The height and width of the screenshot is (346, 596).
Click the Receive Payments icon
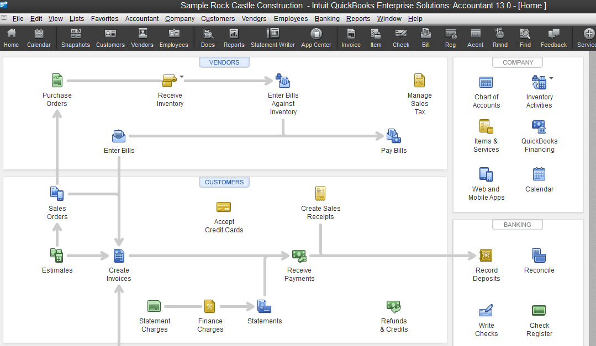pos(299,257)
